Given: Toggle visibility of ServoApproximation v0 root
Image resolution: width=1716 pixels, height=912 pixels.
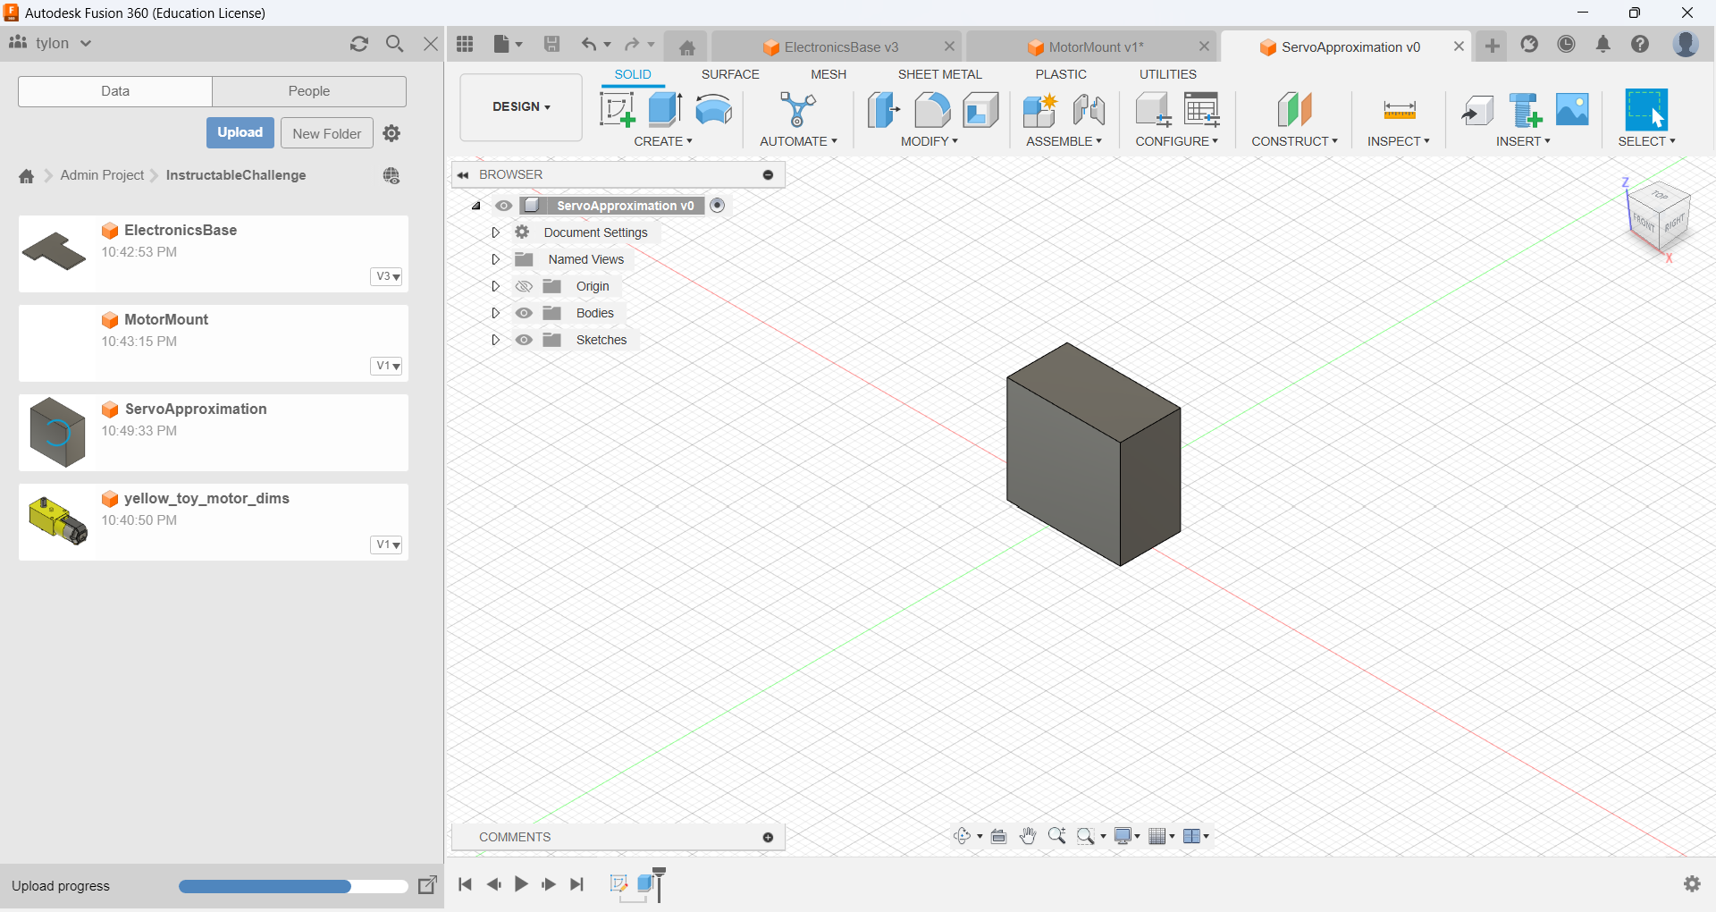Looking at the screenshot, I should tap(504, 206).
